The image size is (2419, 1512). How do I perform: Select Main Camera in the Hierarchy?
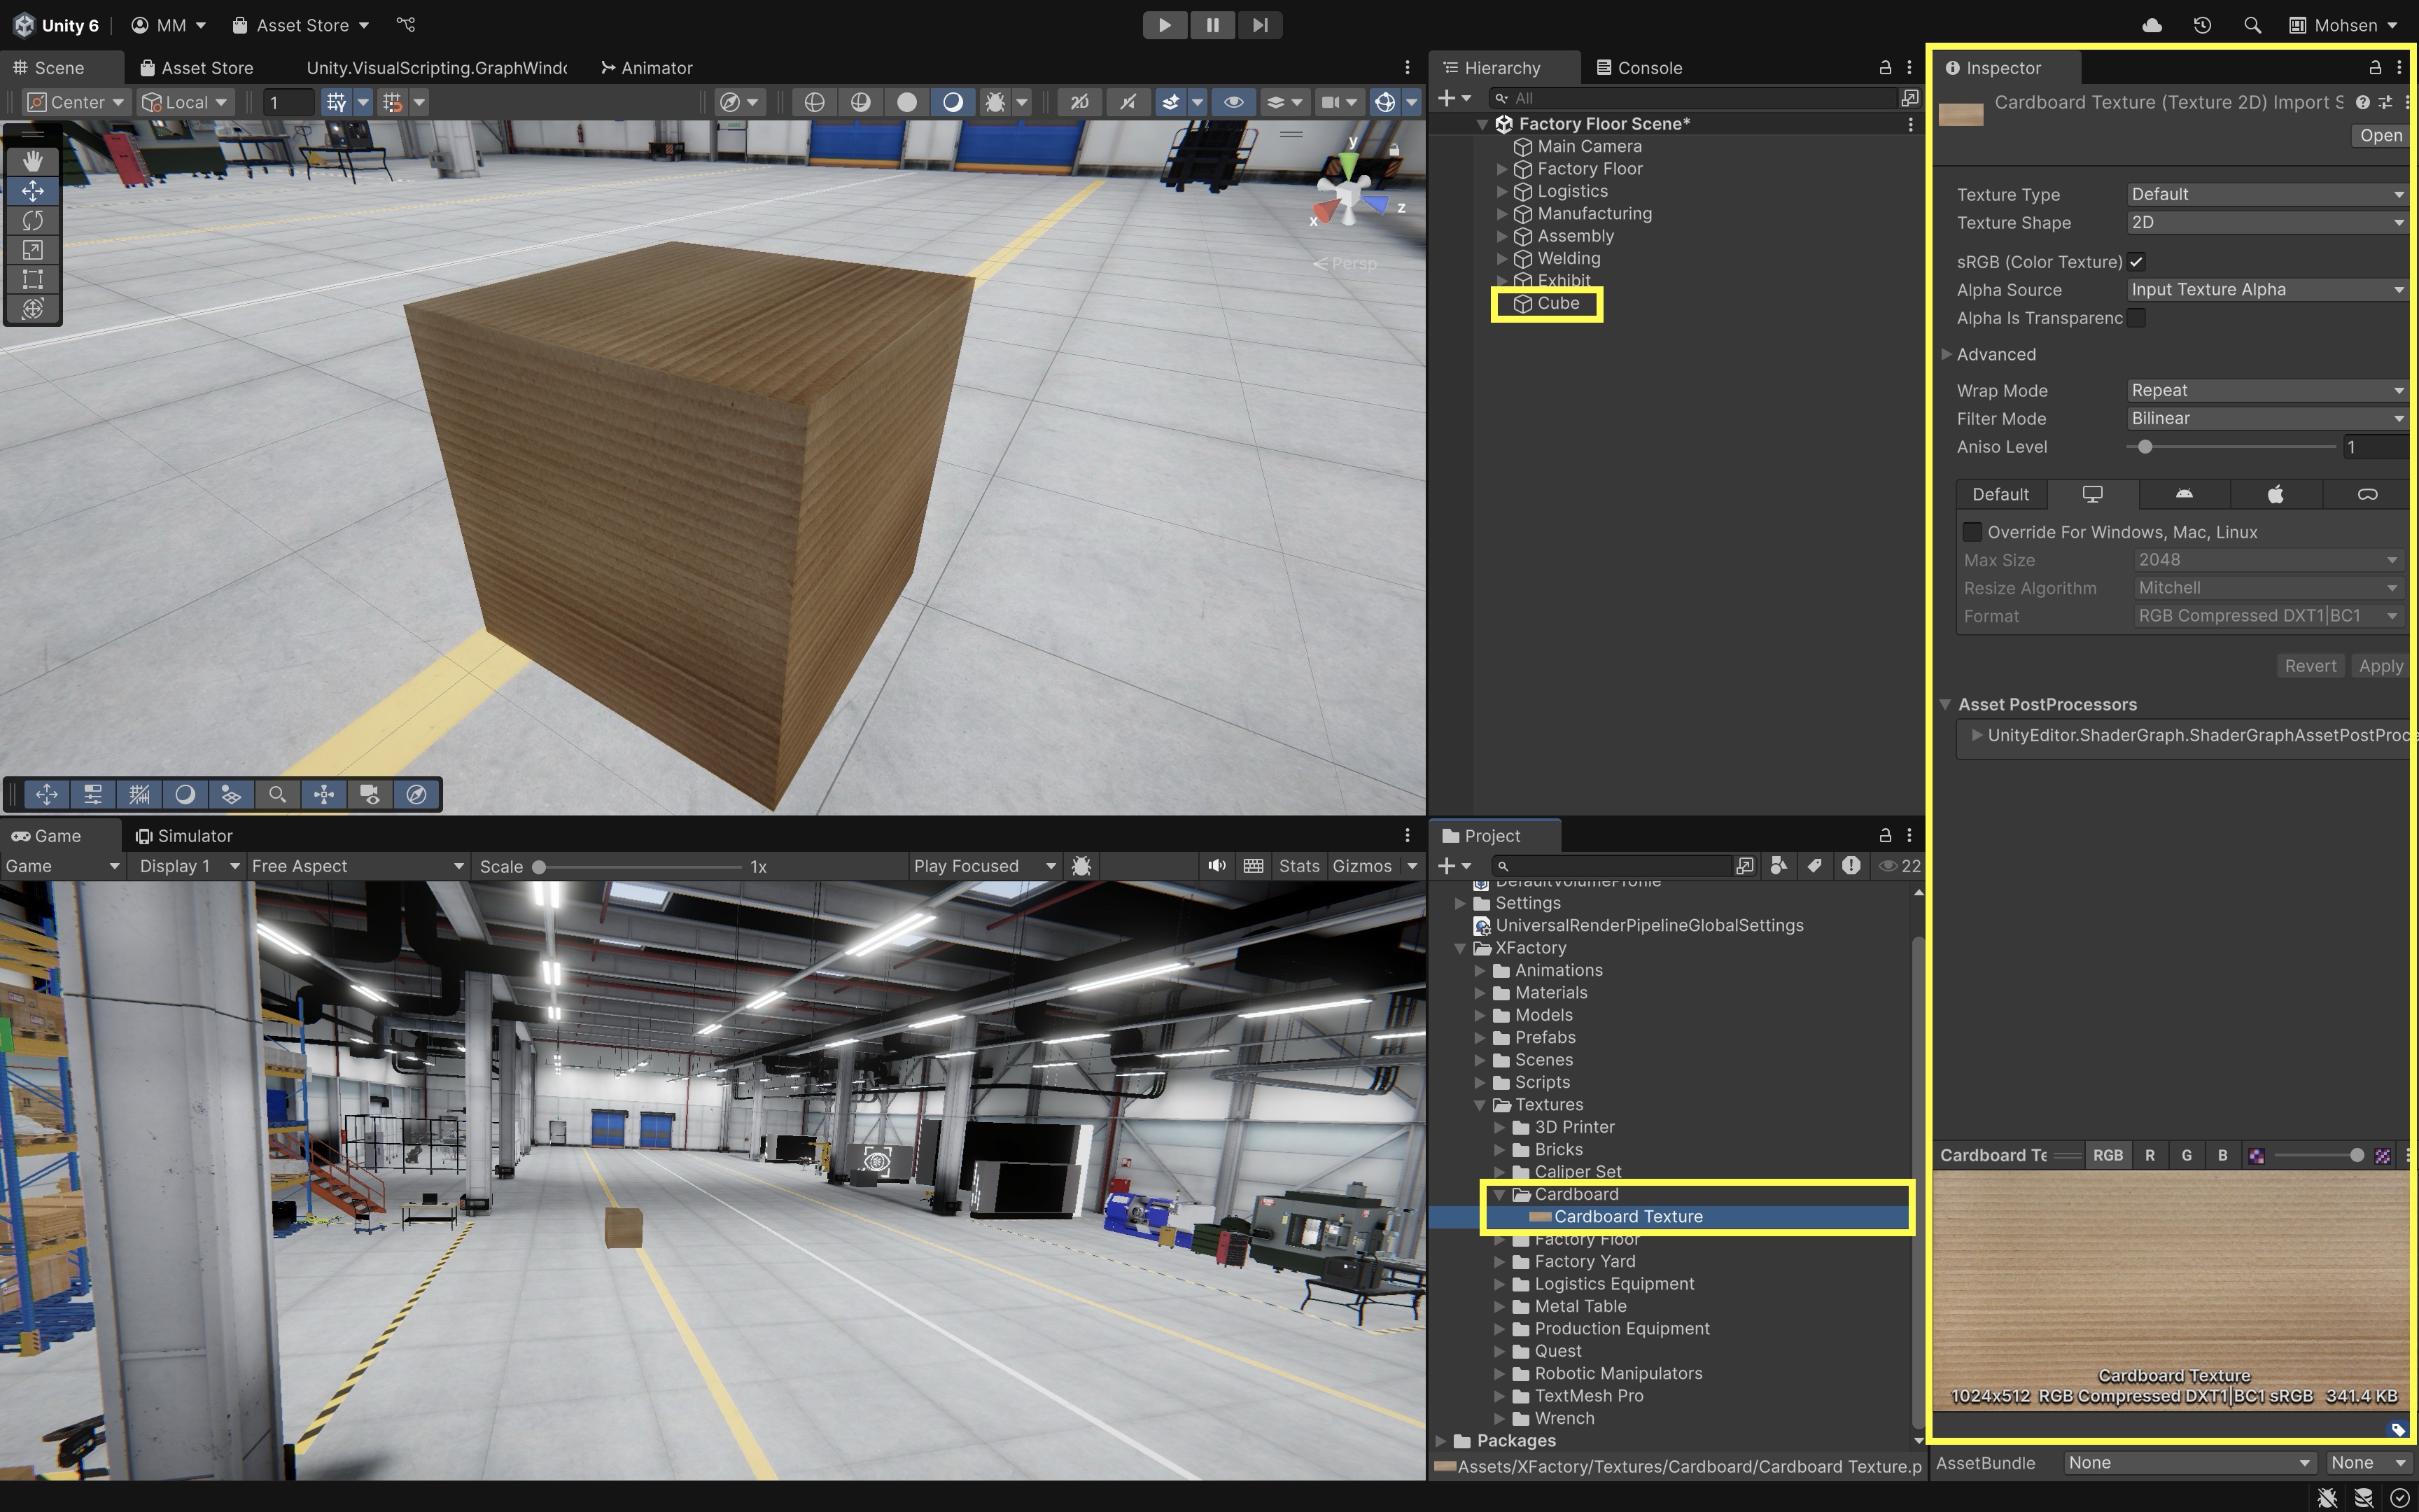[x=1588, y=146]
